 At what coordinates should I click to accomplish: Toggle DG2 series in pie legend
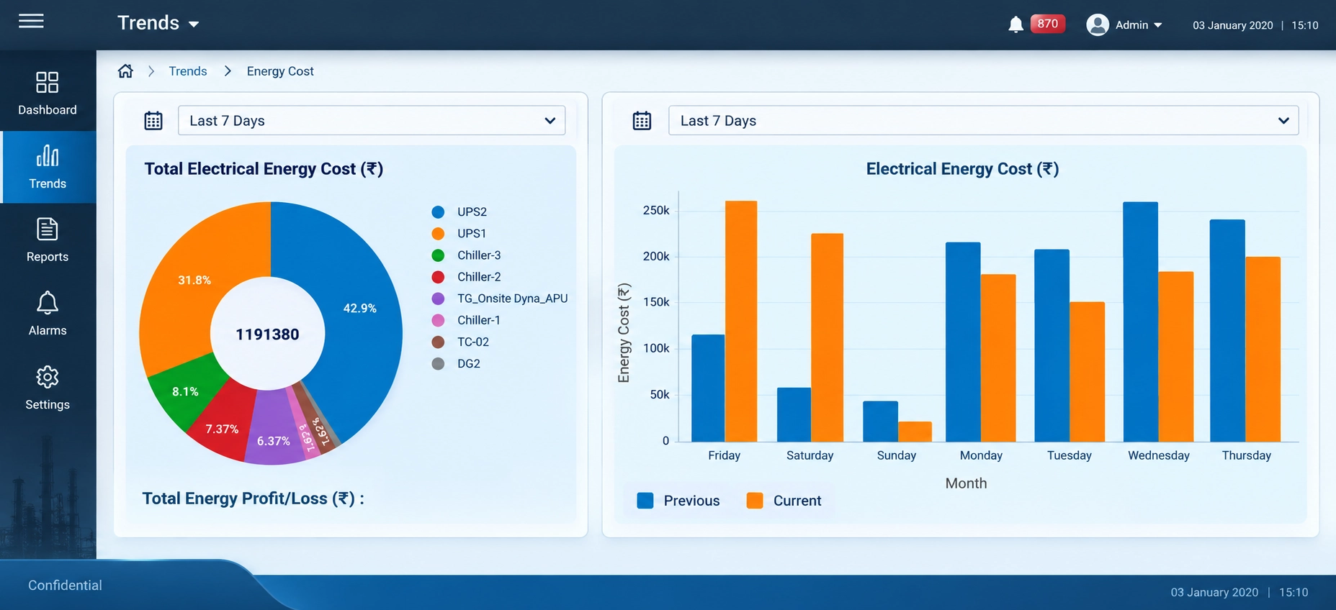(456, 363)
